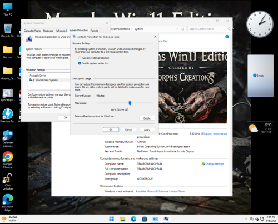Screen dimensions: 278x224
Task: Select Disable system protection option
Action: (93, 63)
